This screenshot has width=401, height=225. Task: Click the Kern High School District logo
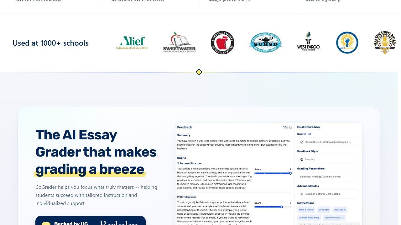(385, 42)
